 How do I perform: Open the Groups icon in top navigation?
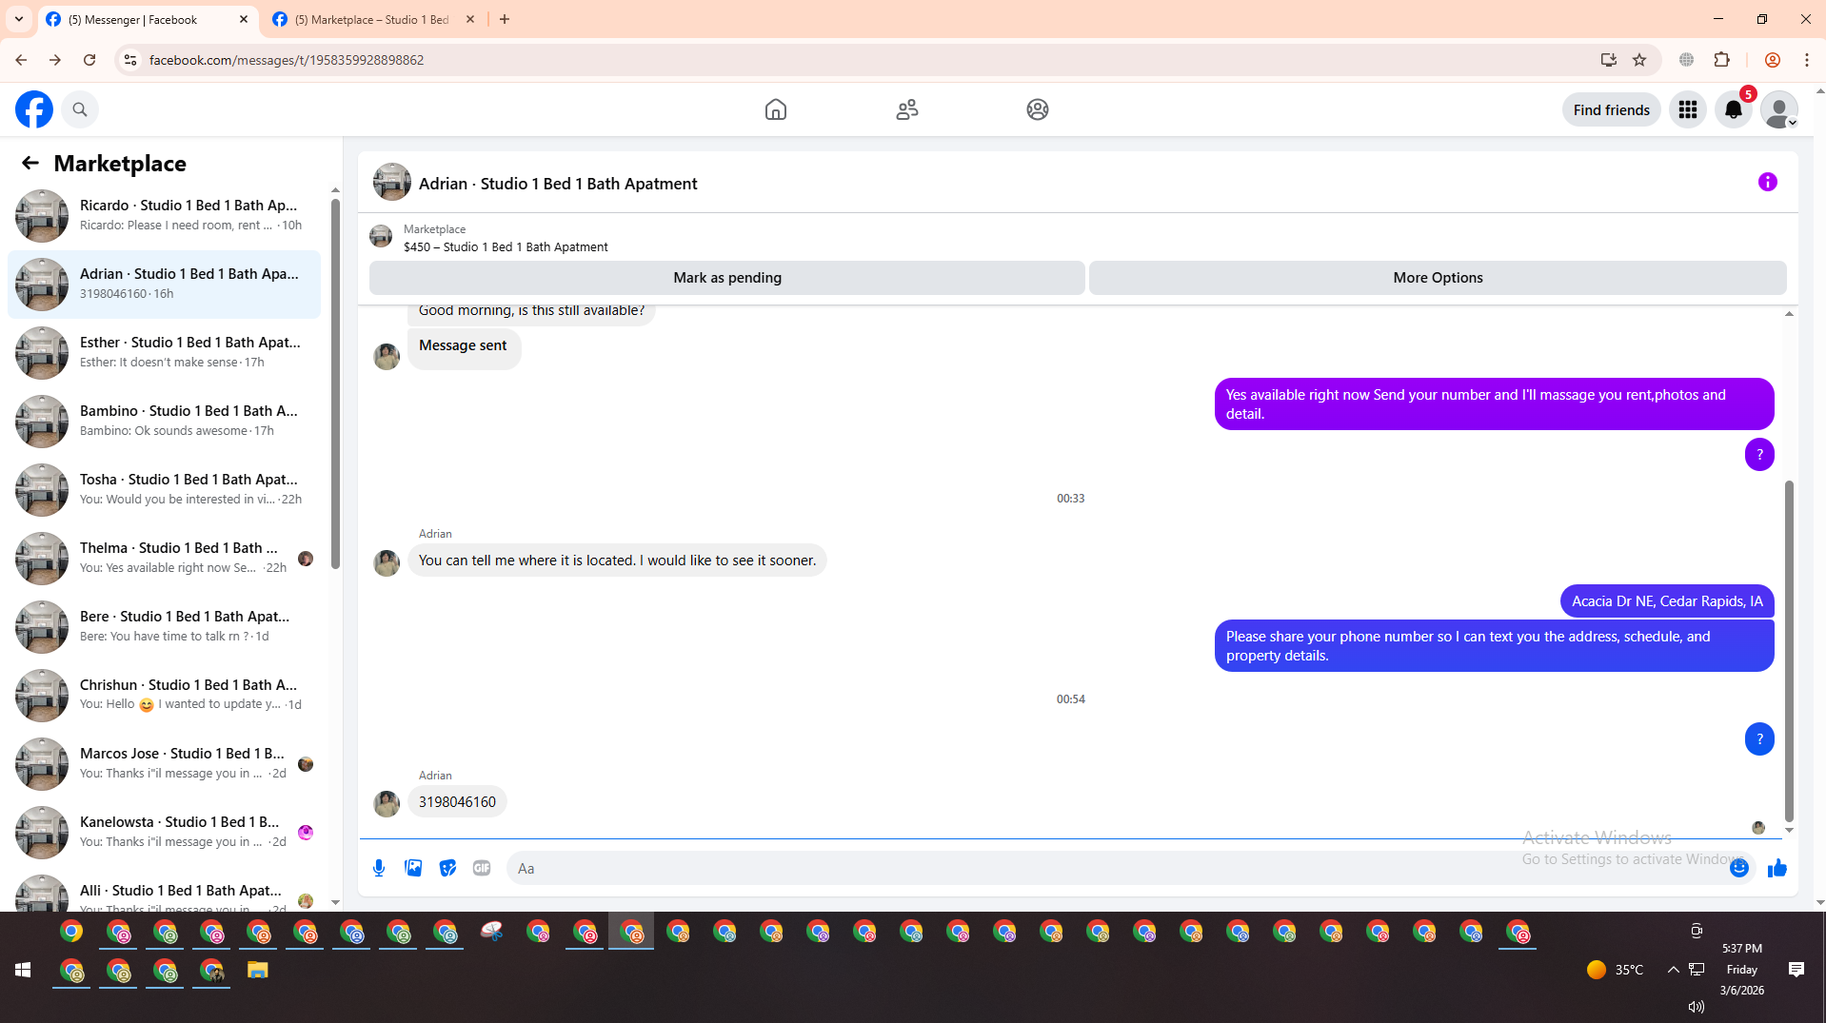(1038, 109)
